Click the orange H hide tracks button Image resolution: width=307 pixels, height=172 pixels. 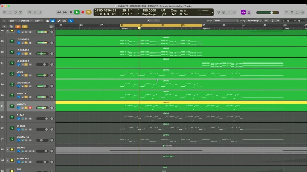click(x=18, y=26)
